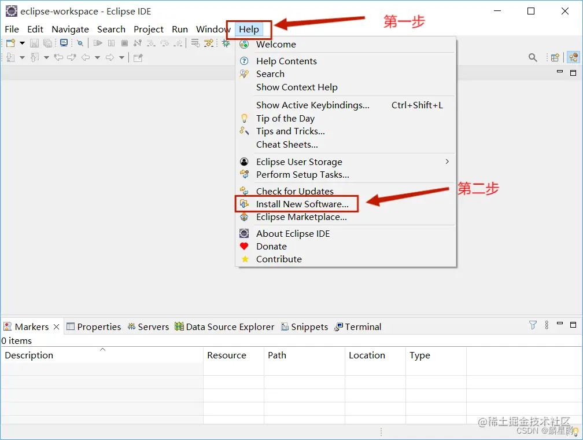583x440 pixels.
Task: Click the New wizard toolbar icon
Action: coord(10,43)
